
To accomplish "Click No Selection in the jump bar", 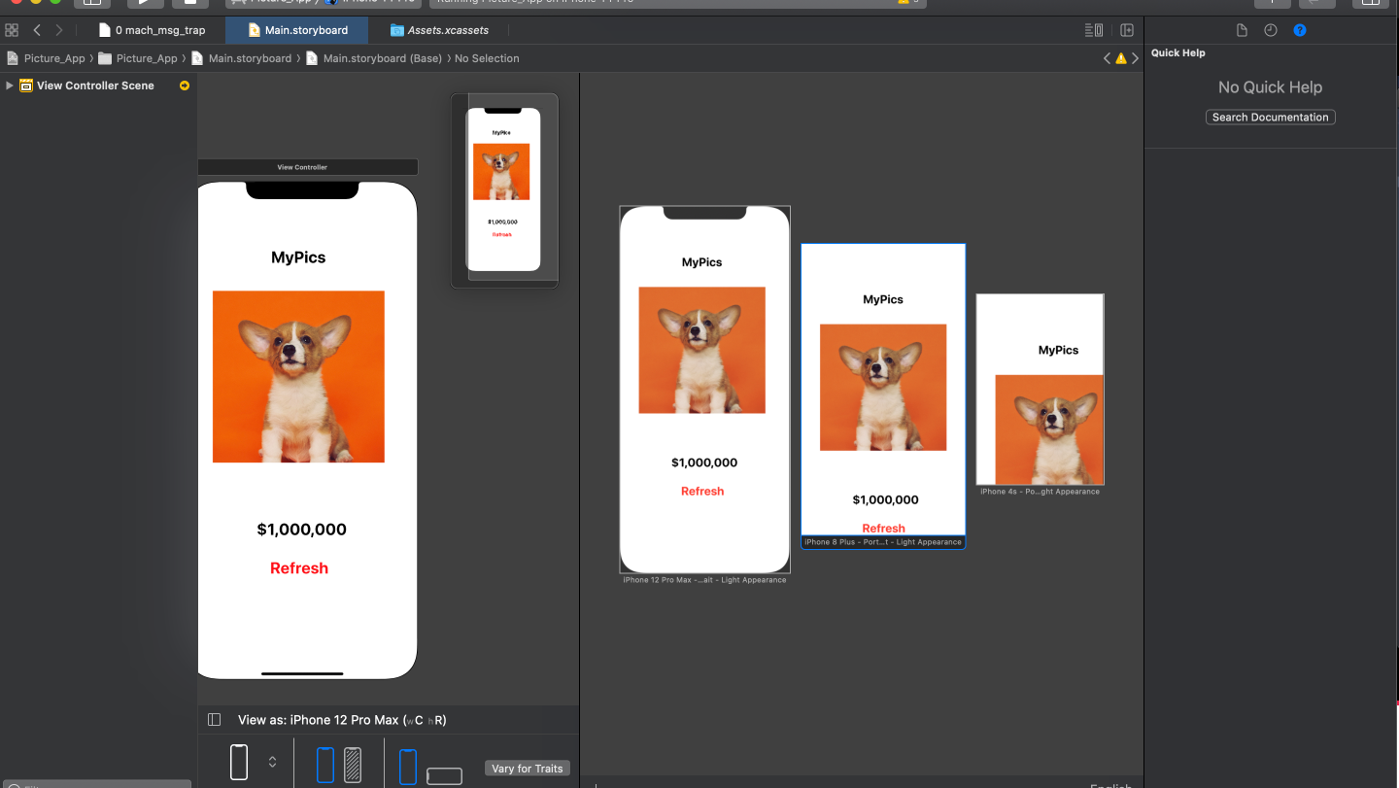I will coord(487,58).
